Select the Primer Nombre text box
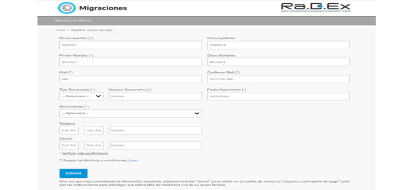Viewport: 414px width, 190px height. pos(131,62)
